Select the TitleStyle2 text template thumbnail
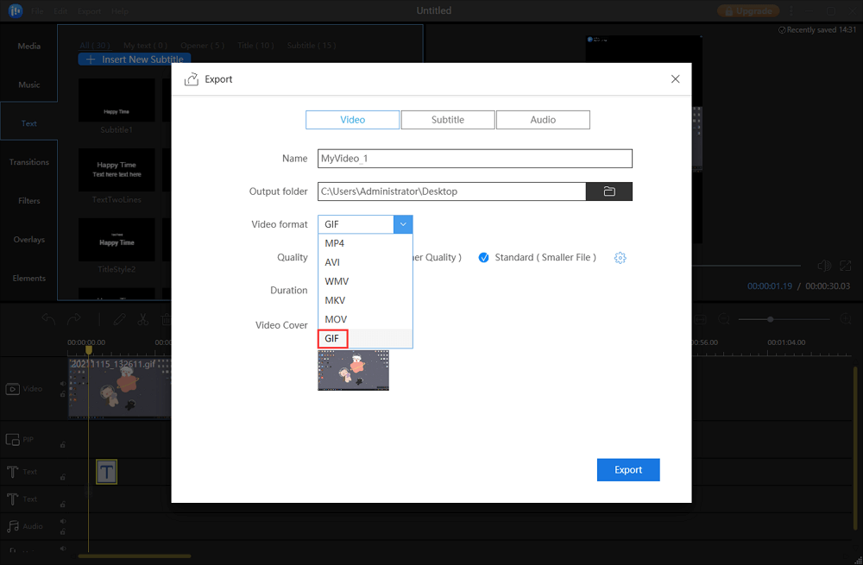Image resolution: width=863 pixels, height=565 pixels. (x=117, y=240)
